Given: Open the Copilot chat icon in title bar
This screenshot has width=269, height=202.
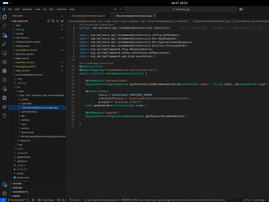Looking at the screenshot, I should coord(241,9).
